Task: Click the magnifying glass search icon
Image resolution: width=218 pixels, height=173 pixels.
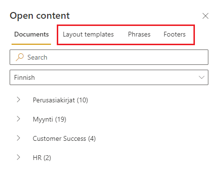Action: [20, 57]
